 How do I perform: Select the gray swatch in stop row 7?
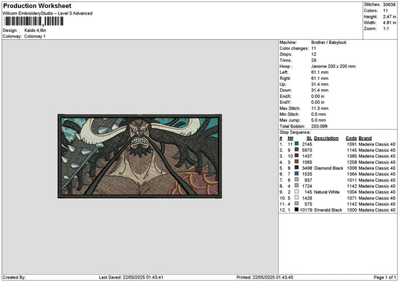pos(297,180)
